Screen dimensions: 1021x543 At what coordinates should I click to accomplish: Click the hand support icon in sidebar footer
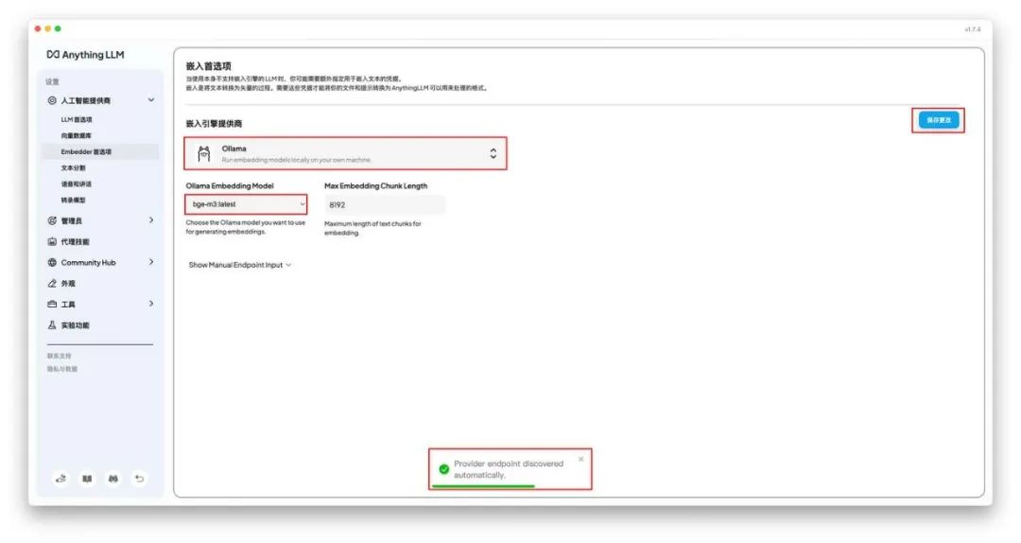click(61, 479)
